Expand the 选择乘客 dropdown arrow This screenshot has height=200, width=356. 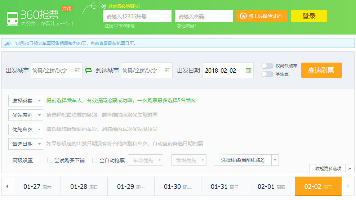40,101
